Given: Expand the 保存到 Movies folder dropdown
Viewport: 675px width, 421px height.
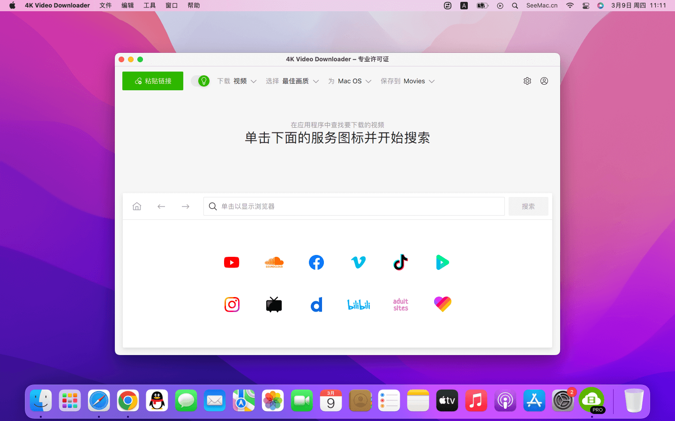Looking at the screenshot, I should (407, 81).
